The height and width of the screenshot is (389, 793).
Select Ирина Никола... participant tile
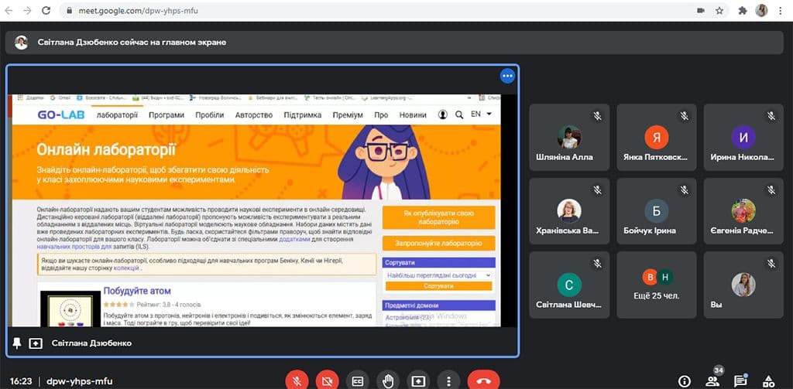(743, 137)
